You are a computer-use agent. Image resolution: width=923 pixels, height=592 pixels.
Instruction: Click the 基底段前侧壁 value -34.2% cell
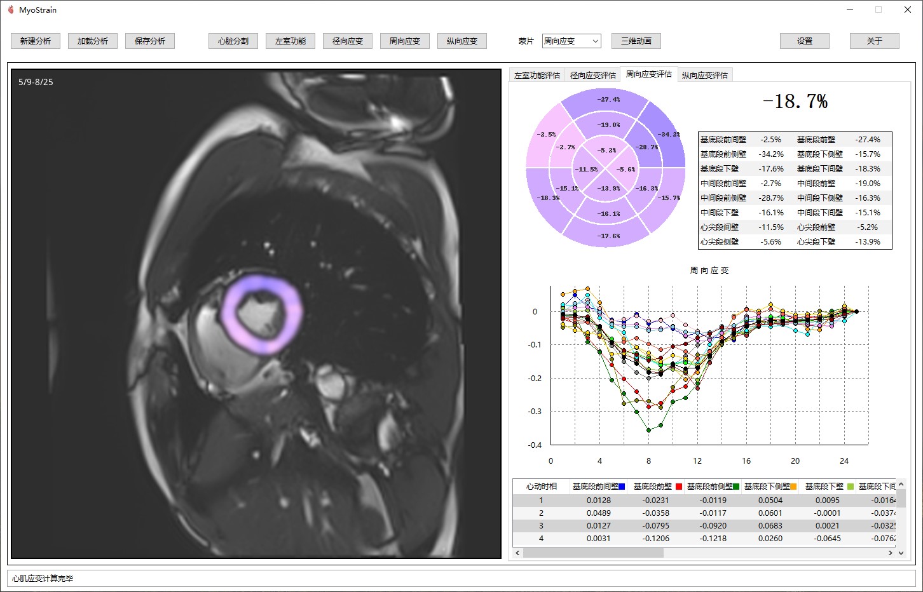pyautogui.click(x=771, y=154)
